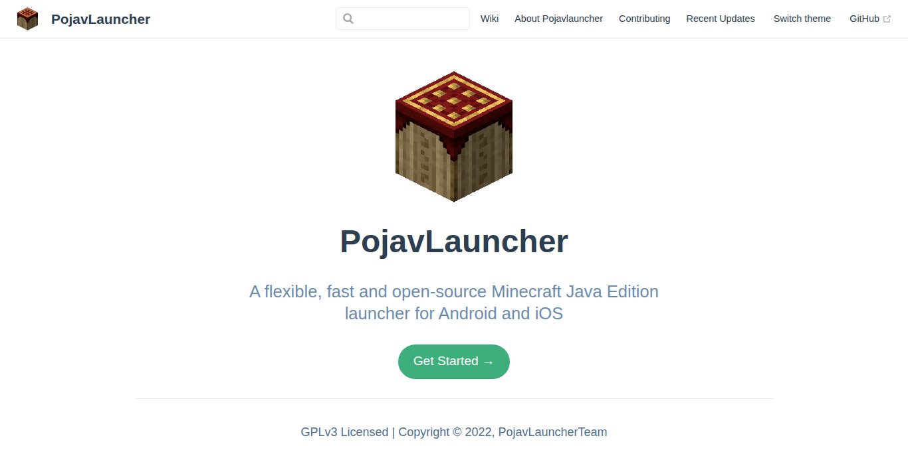Open the Recent Updates nav item
Image resolution: width=908 pixels, height=452 pixels.
pyautogui.click(x=721, y=19)
